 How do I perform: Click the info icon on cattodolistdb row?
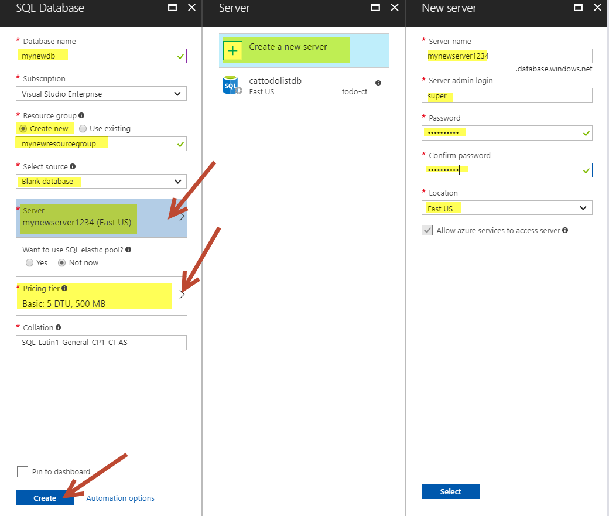pyautogui.click(x=378, y=83)
